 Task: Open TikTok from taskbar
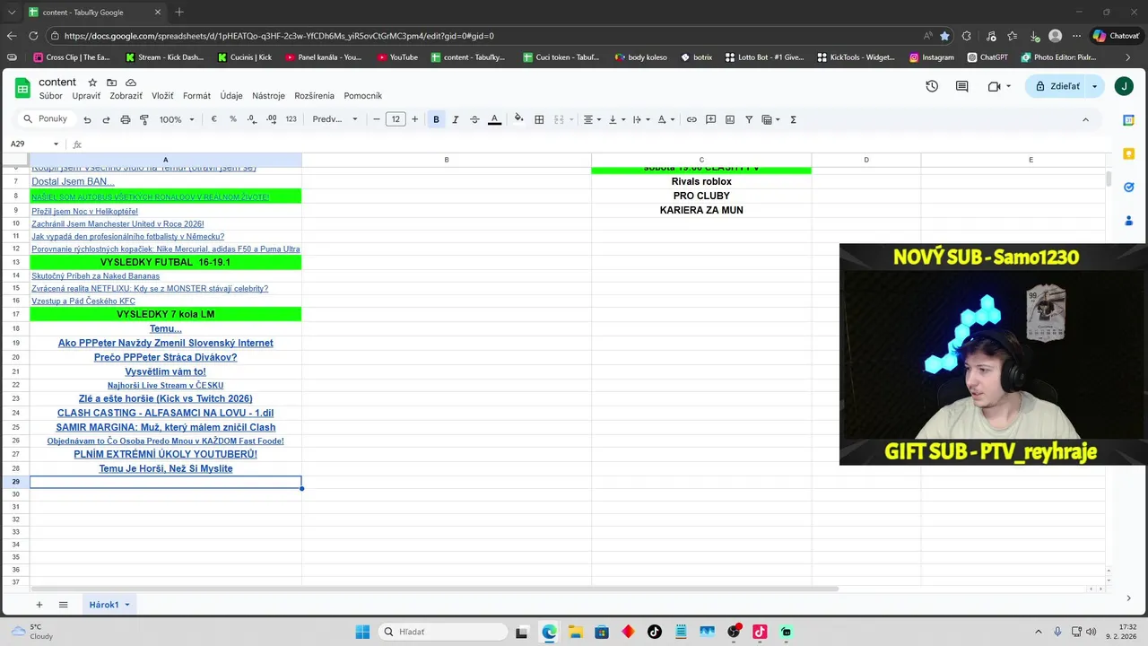tap(654, 632)
